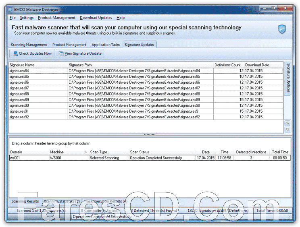Sort by Definitions Count column header

point(229,65)
